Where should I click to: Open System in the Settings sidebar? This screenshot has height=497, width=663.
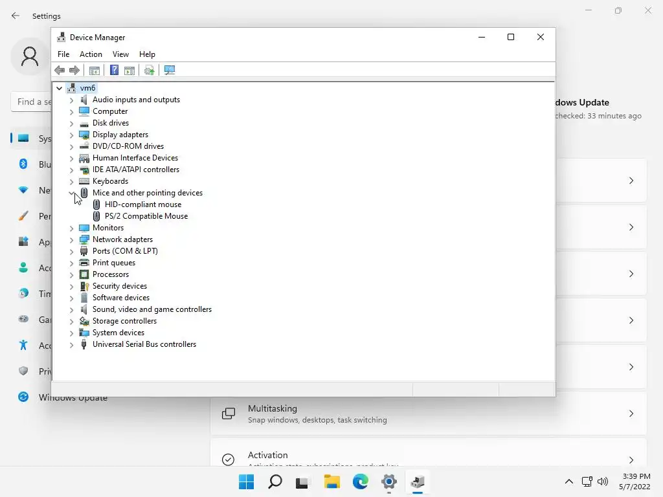tap(32, 138)
